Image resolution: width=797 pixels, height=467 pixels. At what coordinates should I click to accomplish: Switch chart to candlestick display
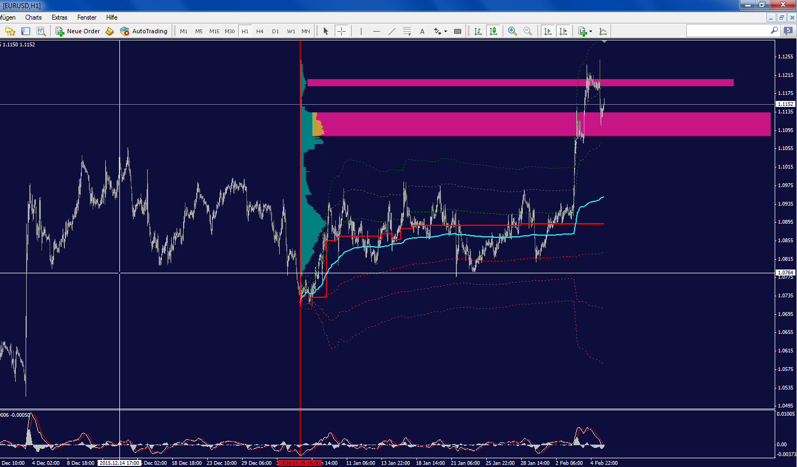tap(493, 31)
